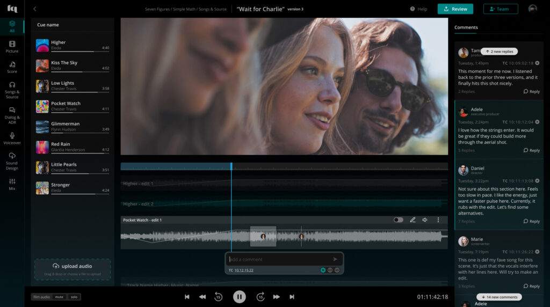
Task: Enable solo for film audio
Action: click(x=74, y=297)
